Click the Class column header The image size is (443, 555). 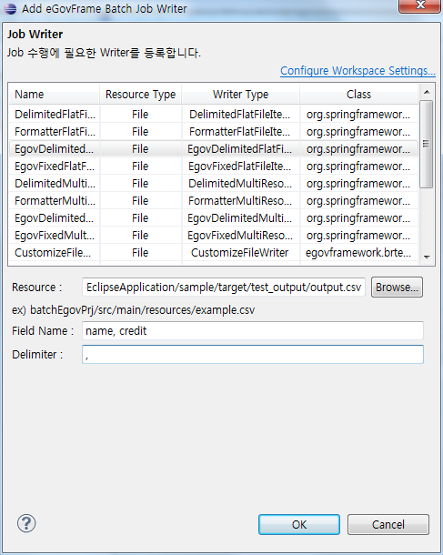pos(358,94)
